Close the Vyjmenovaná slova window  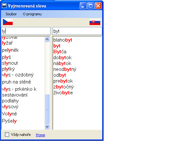click(x=98, y=6)
